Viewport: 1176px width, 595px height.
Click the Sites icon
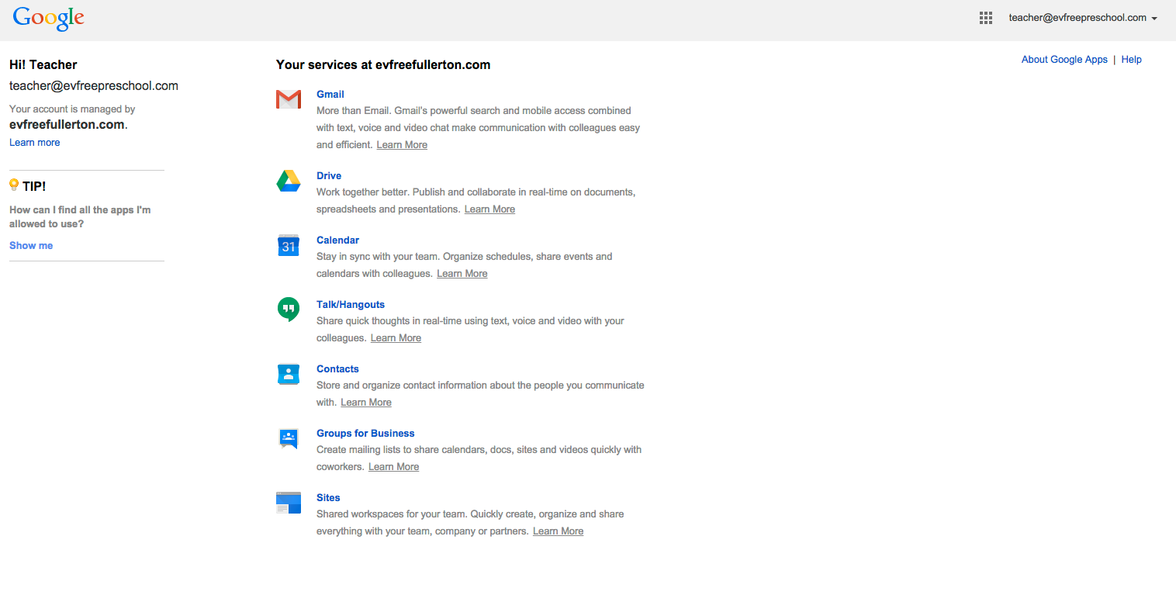[x=289, y=503]
